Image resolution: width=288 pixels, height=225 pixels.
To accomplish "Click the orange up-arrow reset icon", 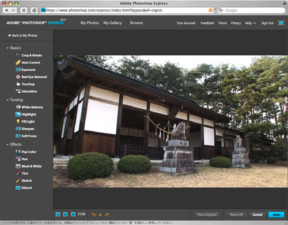I will 100,215.
